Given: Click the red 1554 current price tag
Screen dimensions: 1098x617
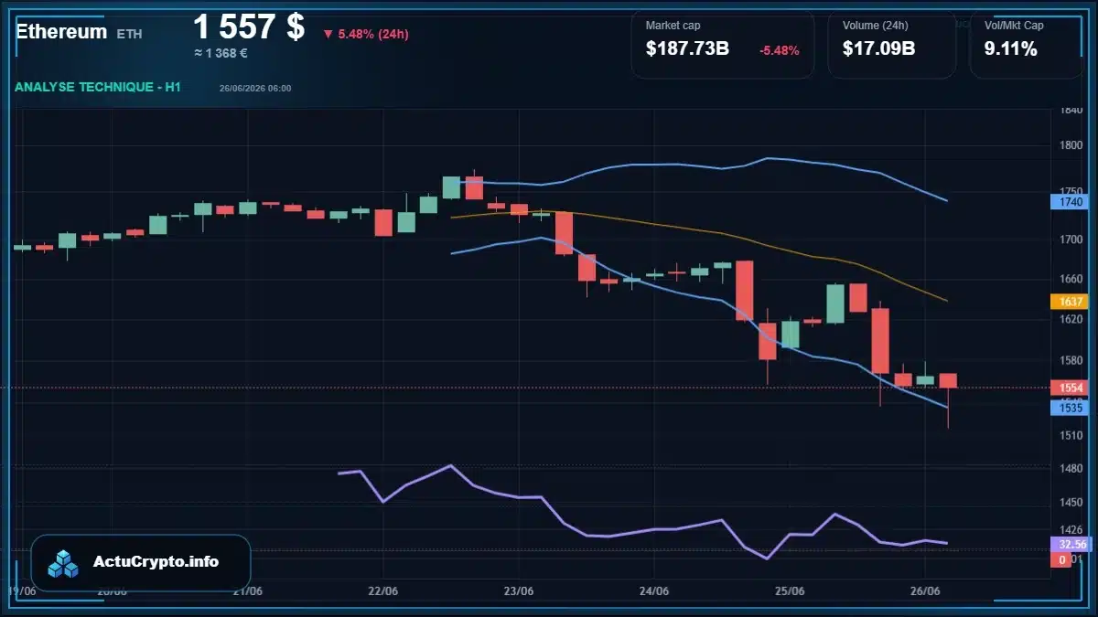Looking at the screenshot, I should 1071,388.
